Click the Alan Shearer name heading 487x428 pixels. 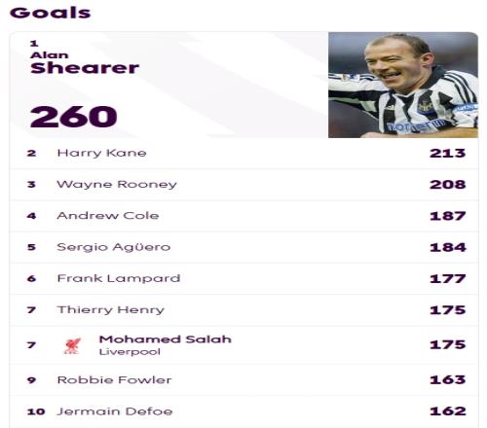(85, 63)
